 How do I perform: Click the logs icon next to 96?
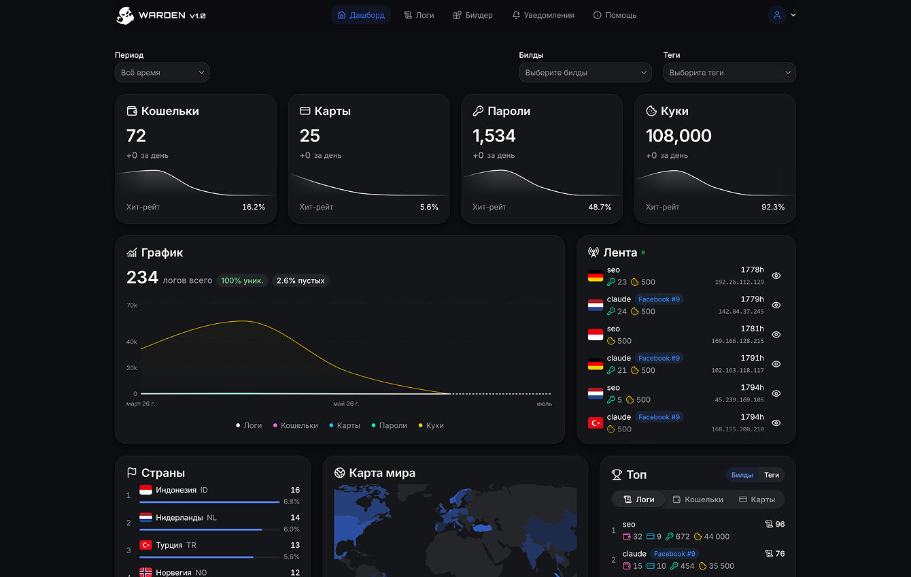click(769, 524)
